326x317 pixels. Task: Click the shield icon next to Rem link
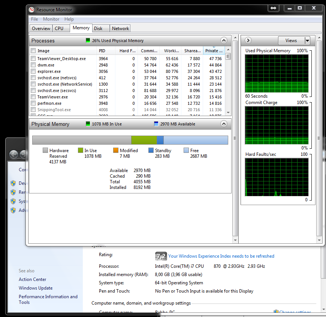point(13,192)
